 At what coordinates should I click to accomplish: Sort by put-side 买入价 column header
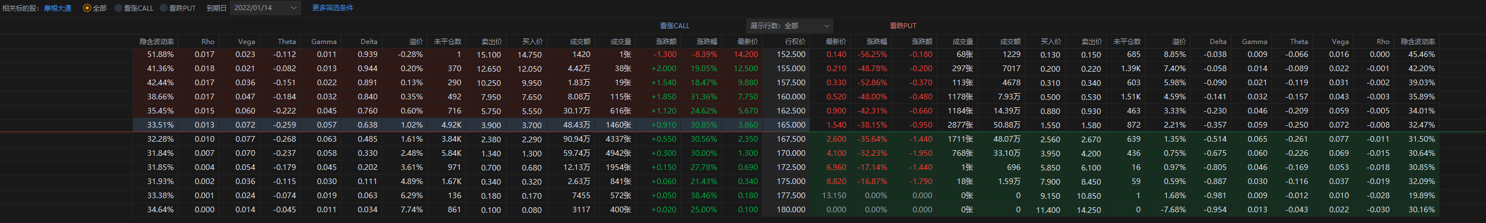[x=1051, y=41]
